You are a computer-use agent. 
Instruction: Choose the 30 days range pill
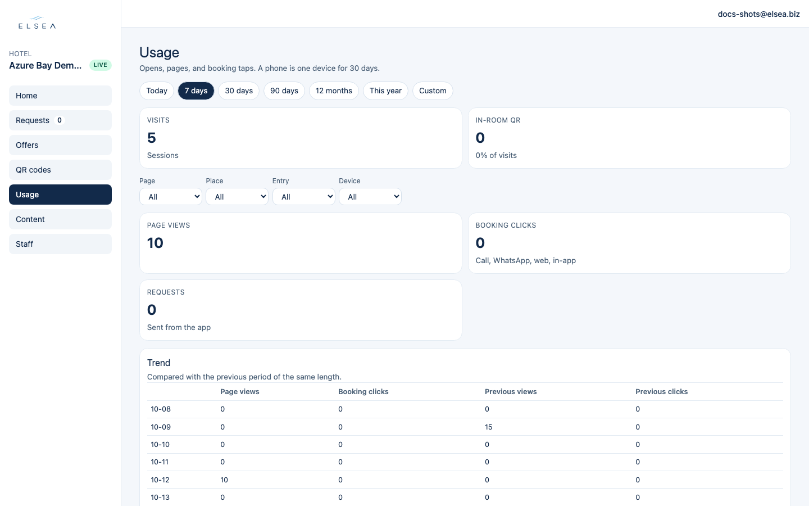click(239, 91)
